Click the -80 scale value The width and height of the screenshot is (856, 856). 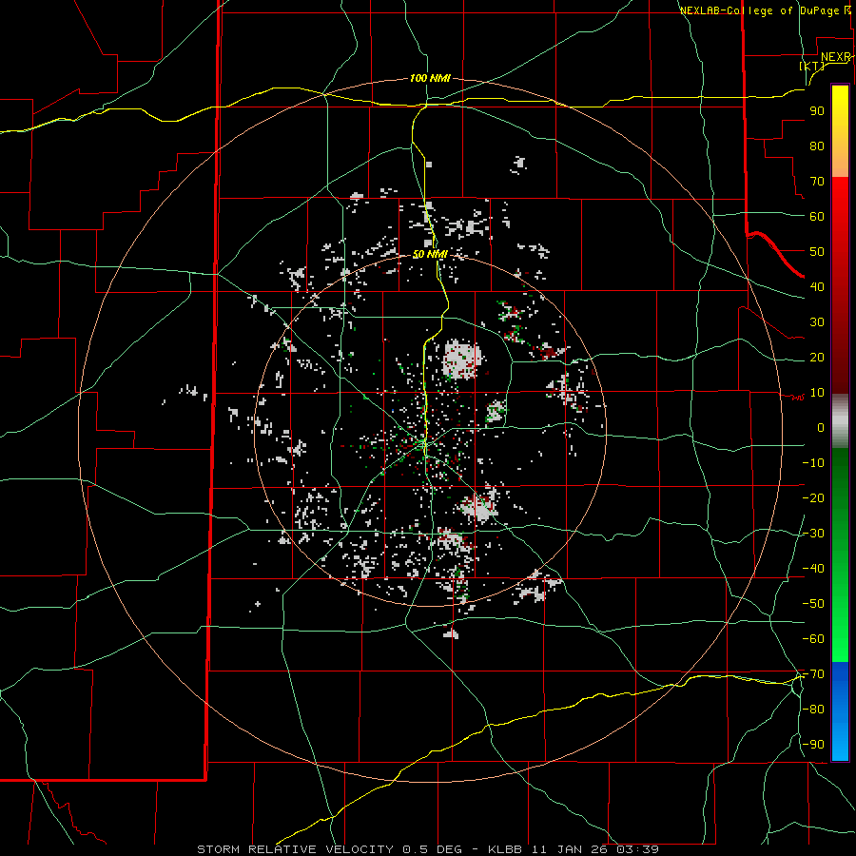pos(813,710)
